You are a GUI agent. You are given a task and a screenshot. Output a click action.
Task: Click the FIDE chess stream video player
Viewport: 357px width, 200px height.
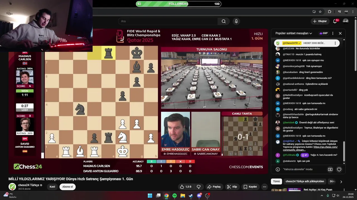click(138, 101)
